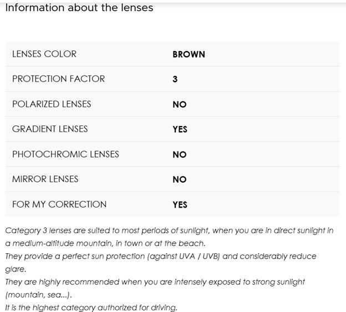This screenshot has height=312, width=346.
Task: Click the 'perfect sun protection' sentence
Action: pos(161,256)
